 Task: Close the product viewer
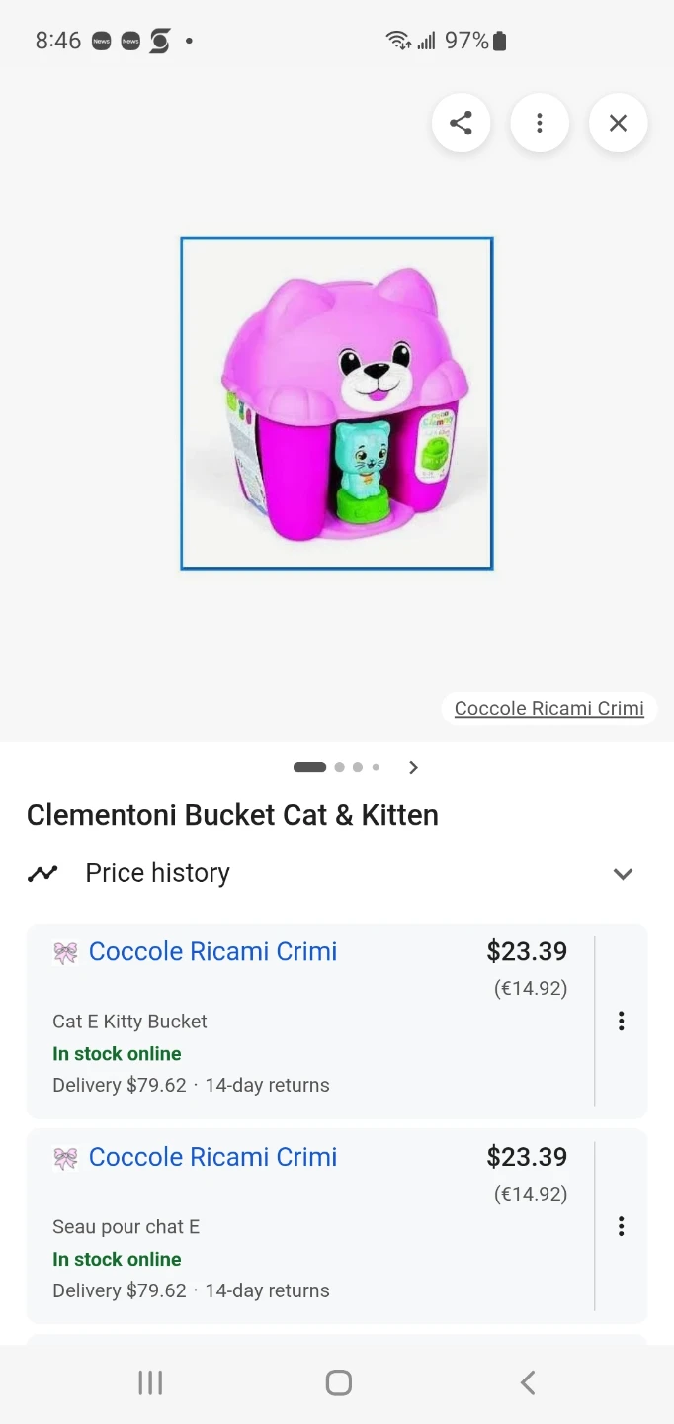click(618, 124)
